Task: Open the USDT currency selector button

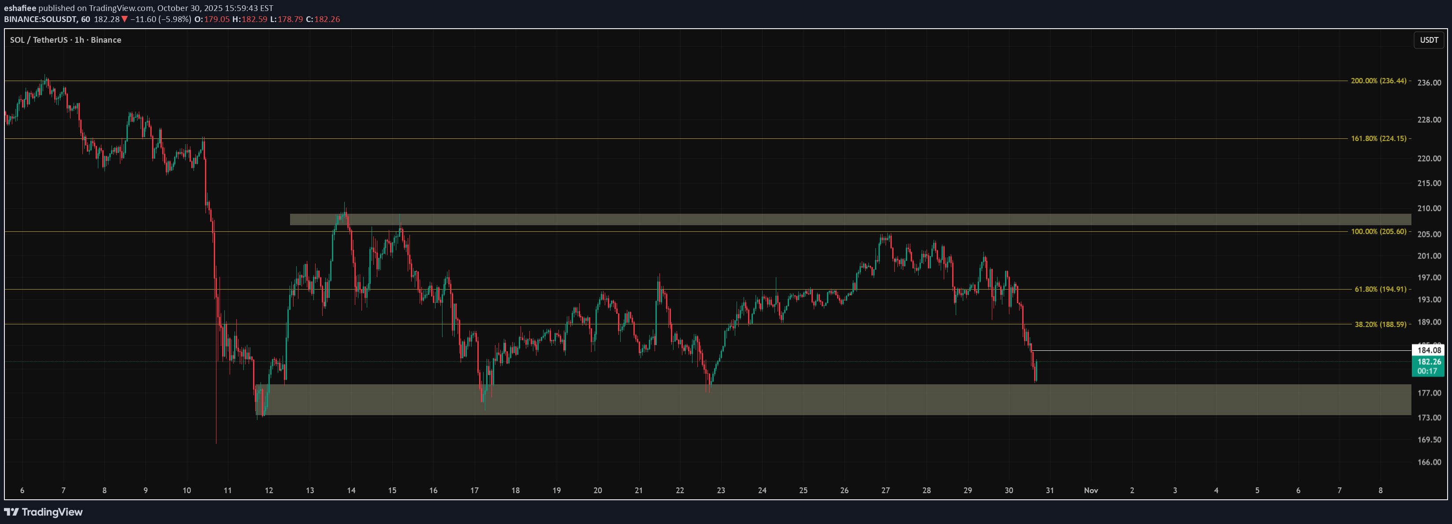Action: pyautogui.click(x=1428, y=40)
